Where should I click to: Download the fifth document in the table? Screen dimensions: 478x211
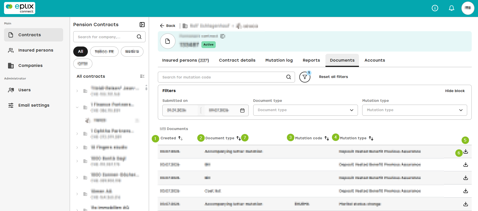[x=466, y=204]
